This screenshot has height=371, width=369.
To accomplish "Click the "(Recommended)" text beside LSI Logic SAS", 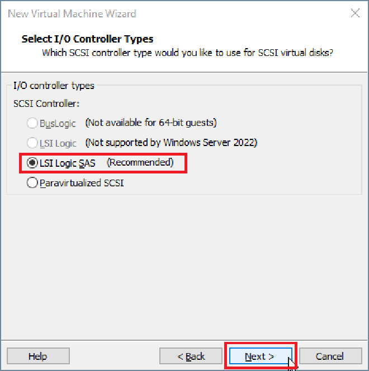I will click(140, 162).
